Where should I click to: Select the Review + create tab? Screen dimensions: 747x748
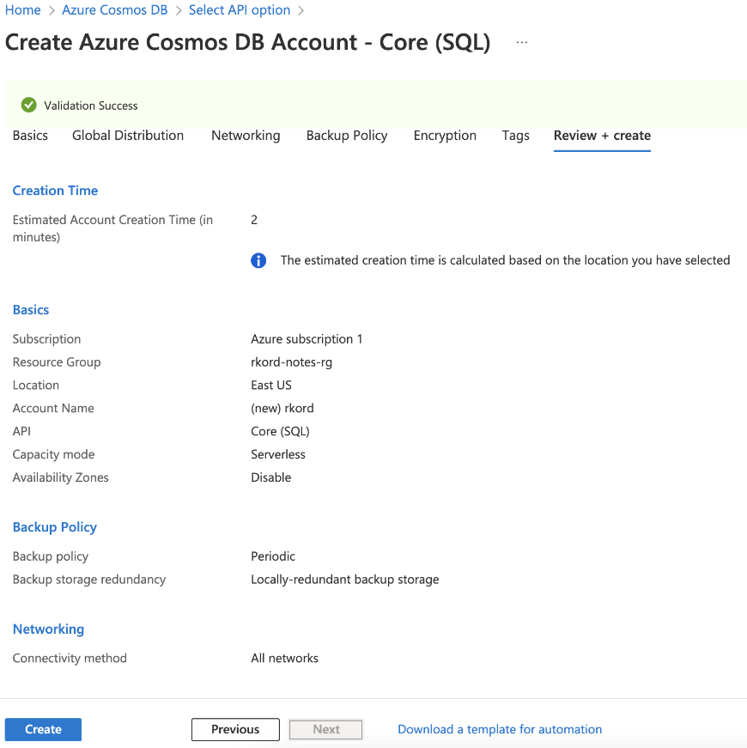pos(602,136)
